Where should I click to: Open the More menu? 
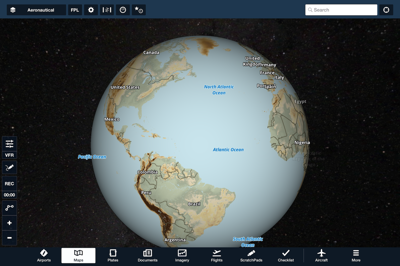tap(356, 256)
